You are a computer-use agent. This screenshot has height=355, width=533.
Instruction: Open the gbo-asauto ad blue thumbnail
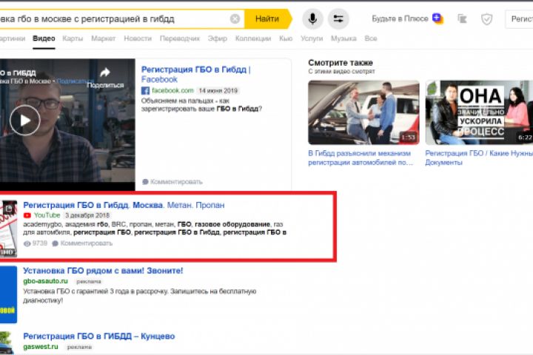click(x=8, y=294)
